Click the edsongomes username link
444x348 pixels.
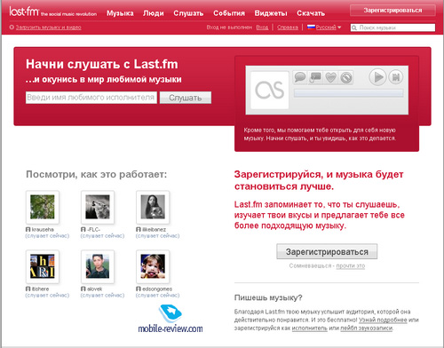pos(157,289)
